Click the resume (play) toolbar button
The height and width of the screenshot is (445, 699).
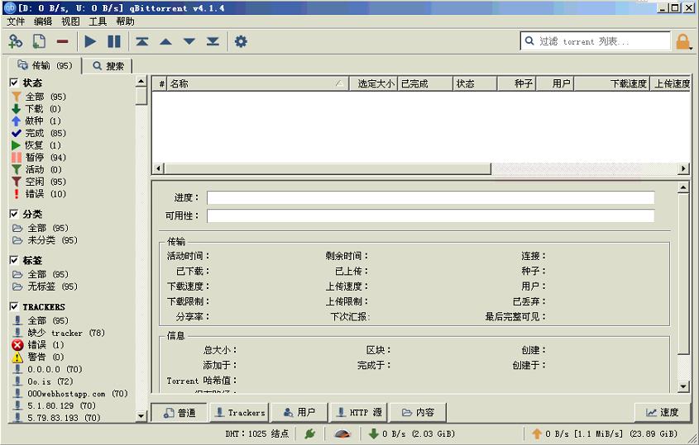(90, 41)
